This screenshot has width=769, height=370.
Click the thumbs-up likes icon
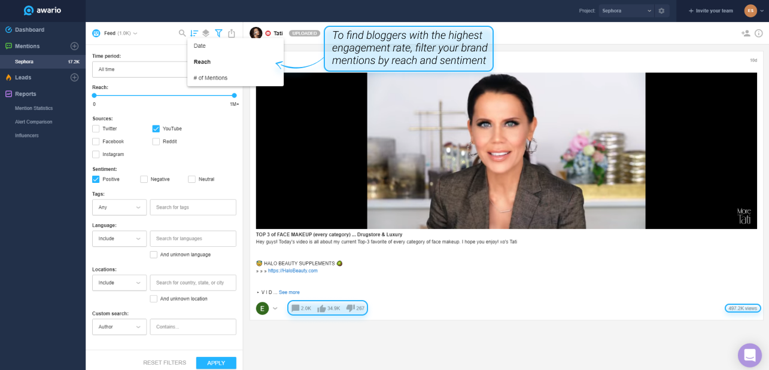click(x=321, y=308)
